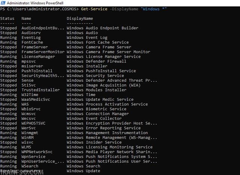Click the 'Audiosrv' service name
Image resolution: width=240 pixels, height=175 pixels.
(31, 33)
